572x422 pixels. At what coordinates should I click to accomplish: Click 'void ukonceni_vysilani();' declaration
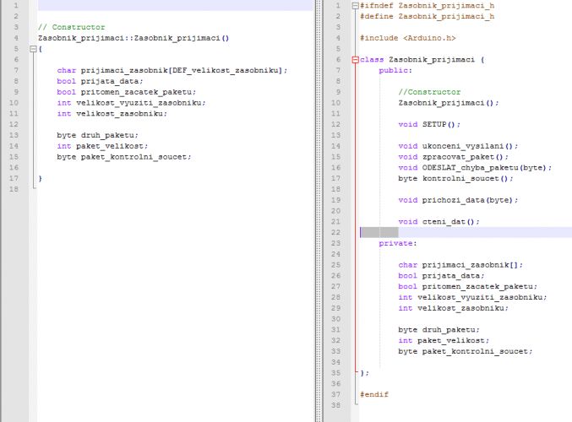pyautogui.click(x=458, y=146)
